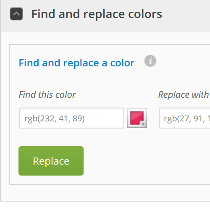The width and height of the screenshot is (210, 210).
Task: Click the Find this color label
Action: click(47, 95)
